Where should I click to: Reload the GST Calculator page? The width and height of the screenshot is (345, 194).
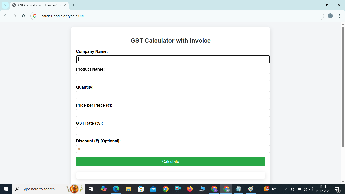(x=23, y=16)
